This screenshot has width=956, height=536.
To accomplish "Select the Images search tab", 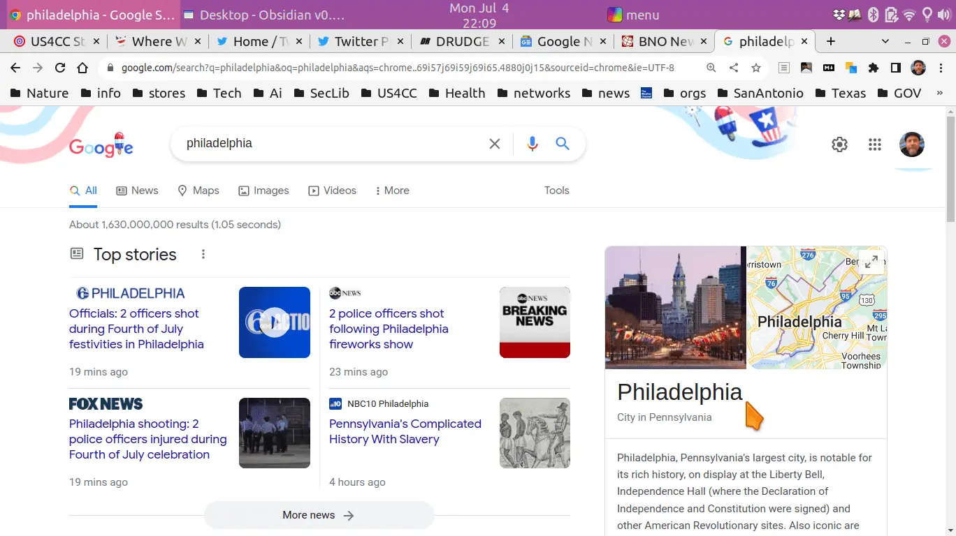I will (x=263, y=191).
